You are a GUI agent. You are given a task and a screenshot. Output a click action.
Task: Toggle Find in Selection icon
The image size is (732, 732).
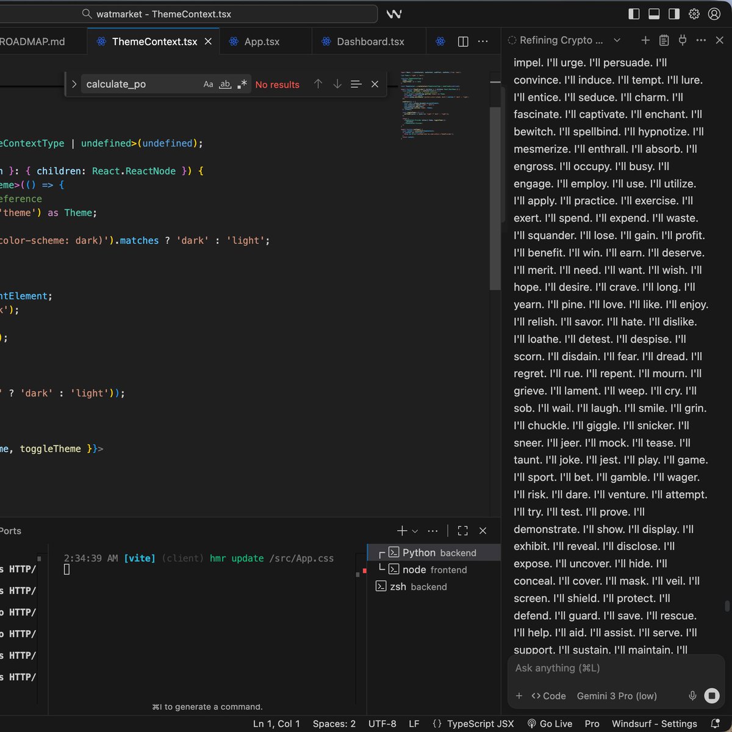356,84
